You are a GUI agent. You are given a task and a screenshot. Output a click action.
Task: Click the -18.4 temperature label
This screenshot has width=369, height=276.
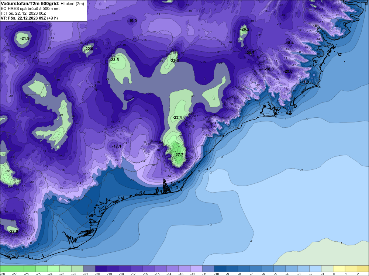pos(289,43)
